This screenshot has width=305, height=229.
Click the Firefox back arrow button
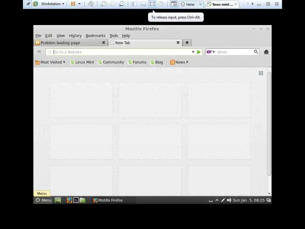(39, 52)
